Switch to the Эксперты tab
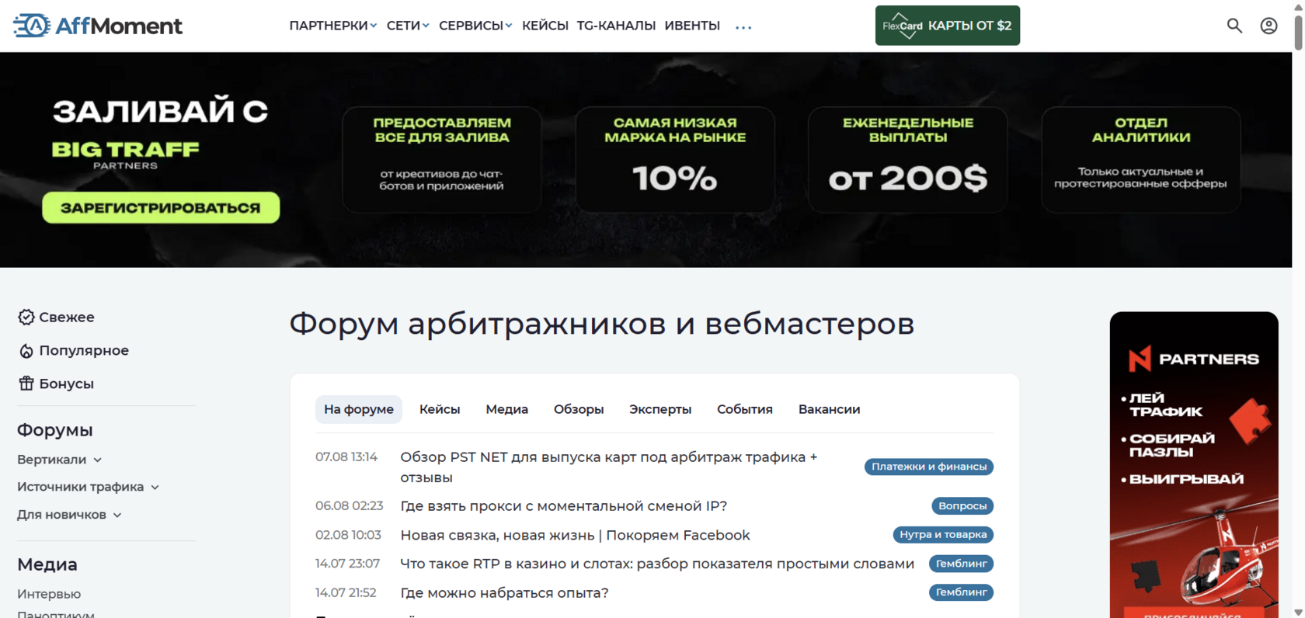The height and width of the screenshot is (618, 1305). 660,409
